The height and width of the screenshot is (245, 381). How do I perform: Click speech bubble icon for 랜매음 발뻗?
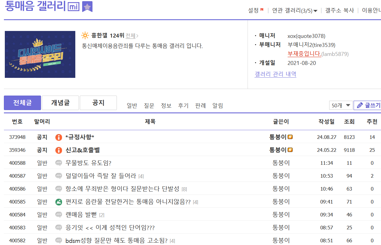(x=59, y=215)
